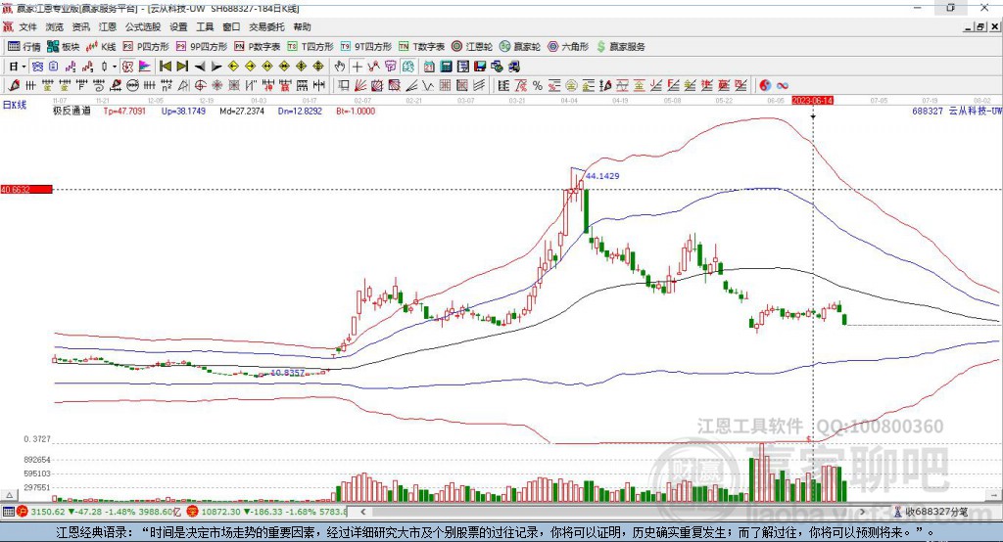Open the 行情 quotes view
Image resolution: width=1003 pixels, height=542 pixels.
point(24,47)
